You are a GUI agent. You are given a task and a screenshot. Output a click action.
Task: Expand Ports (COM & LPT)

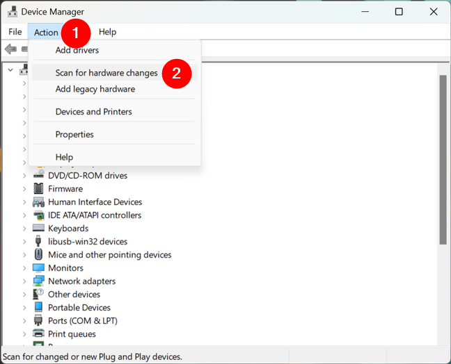coord(24,321)
